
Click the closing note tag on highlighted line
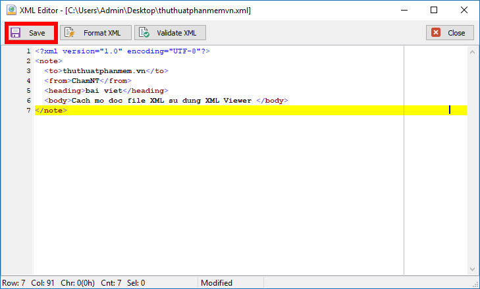tap(51, 111)
